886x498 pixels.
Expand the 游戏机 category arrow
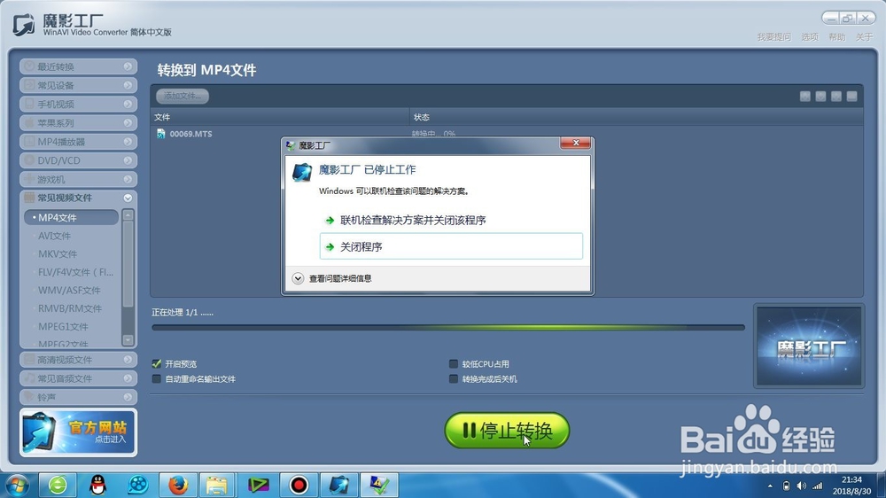pos(128,179)
